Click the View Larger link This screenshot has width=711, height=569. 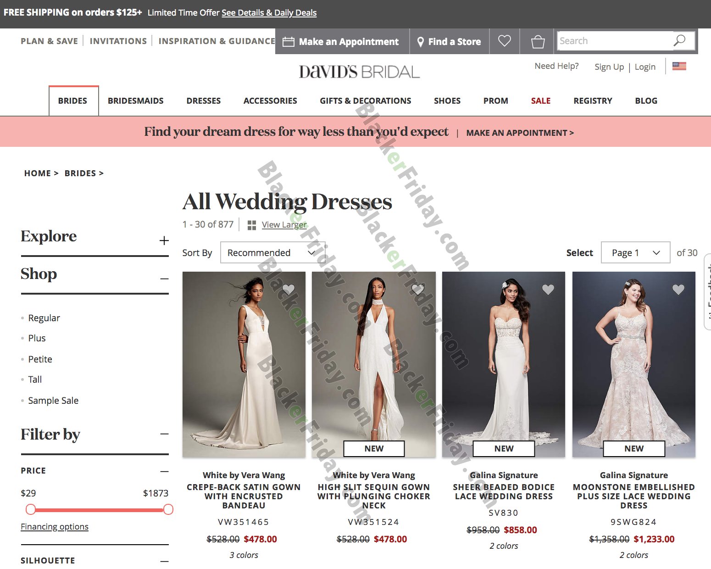coord(284,225)
